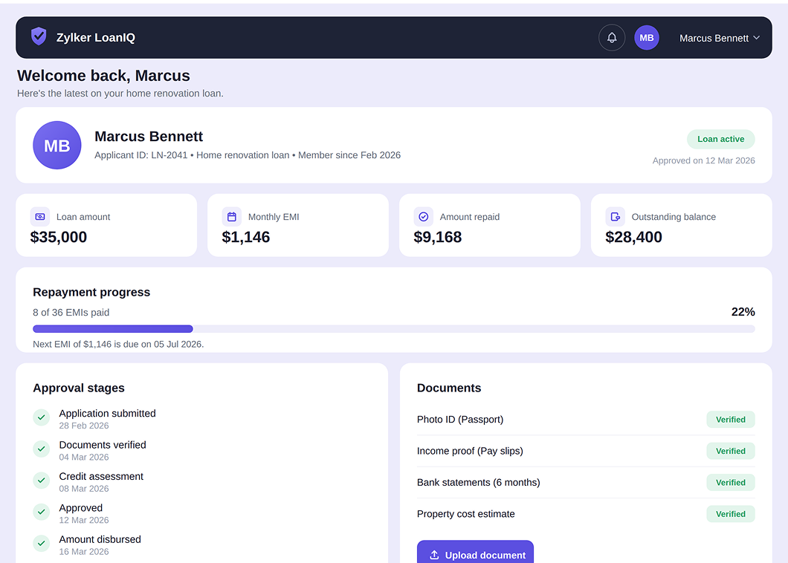
Task: Click the Zylker LoanIQ shield logo
Action: pyautogui.click(x=39, y=36)
